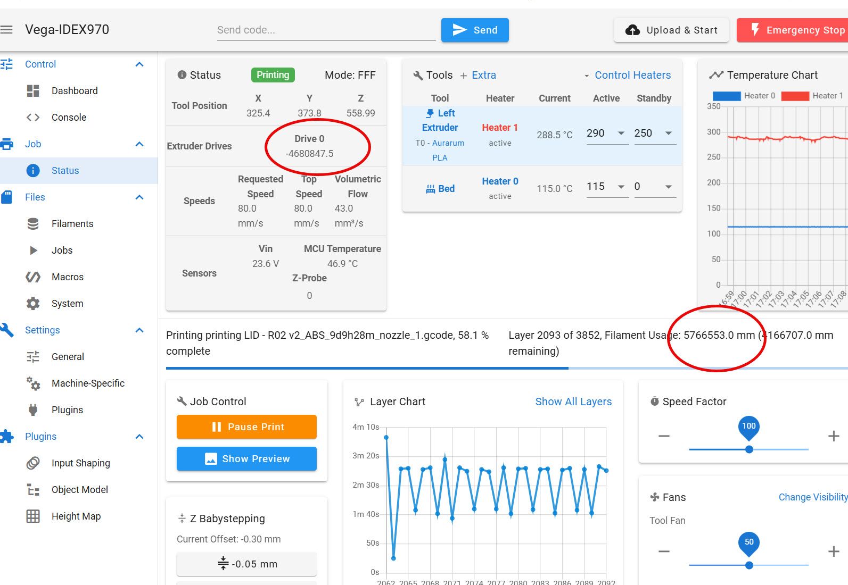The image size is (848, 585).
Task: Collapse the Settings sidebar section
Action: tap(139, 330)
